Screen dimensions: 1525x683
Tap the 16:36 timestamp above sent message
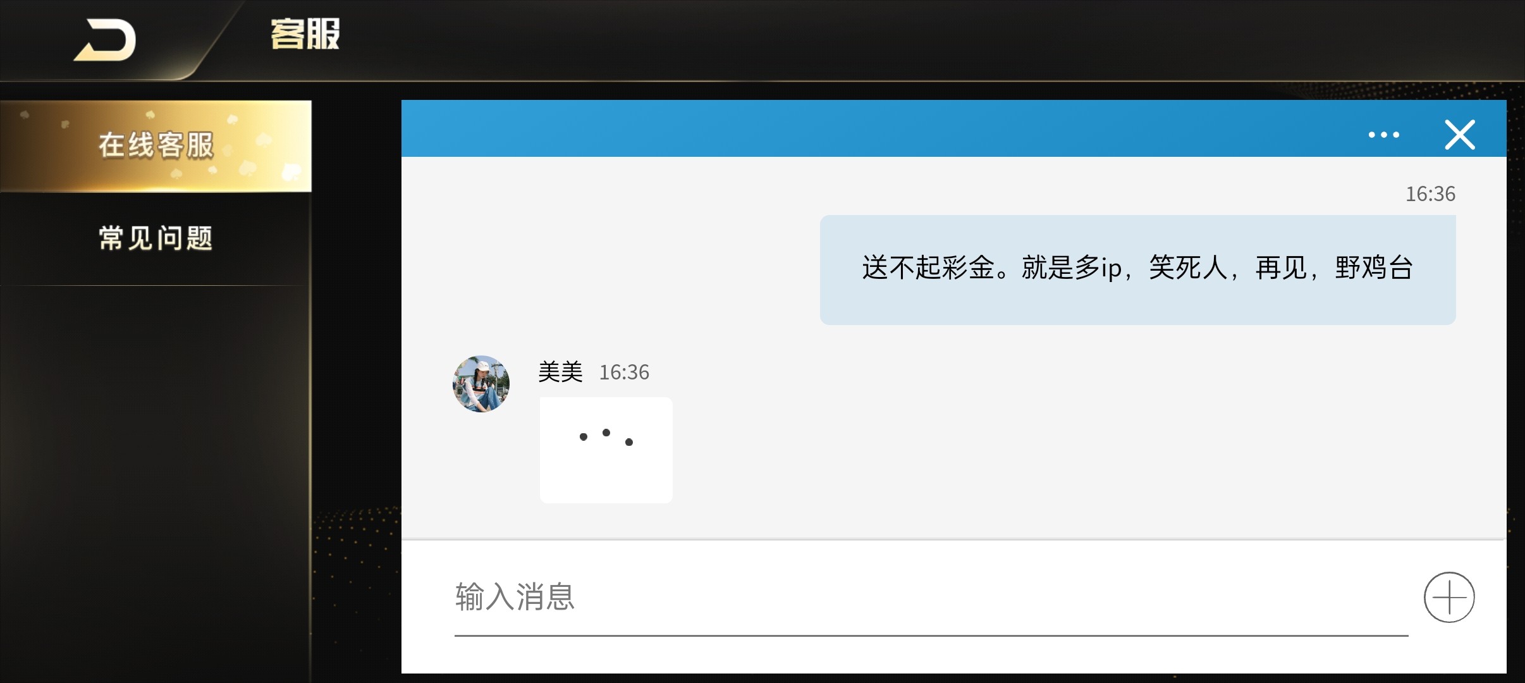1430,194
